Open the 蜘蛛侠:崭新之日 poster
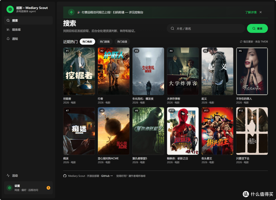Viewport: 276px width, 200px height. pos(183,131)
